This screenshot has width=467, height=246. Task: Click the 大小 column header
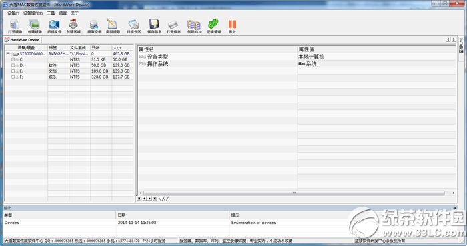point(123,48)
